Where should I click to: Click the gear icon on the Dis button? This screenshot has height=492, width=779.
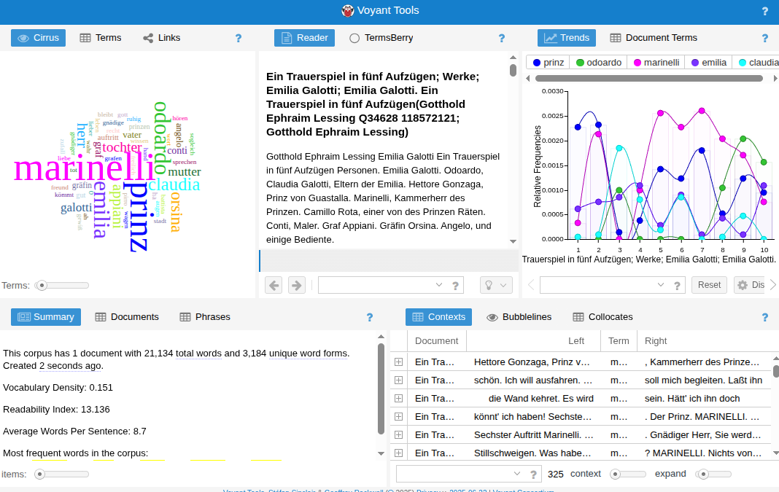coord(743,285)
